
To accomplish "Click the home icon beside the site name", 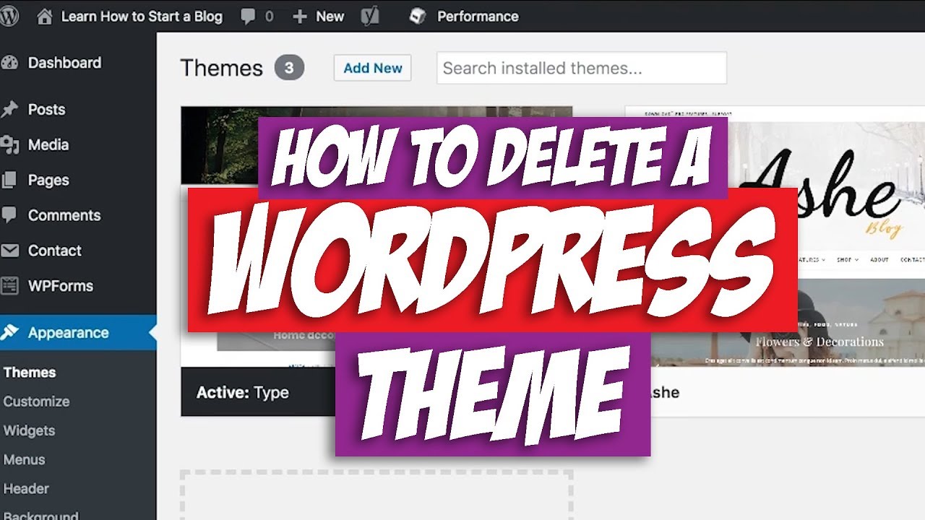I will (x=45, y=17).
